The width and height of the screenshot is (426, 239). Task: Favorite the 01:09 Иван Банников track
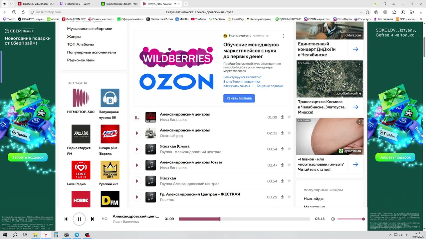pos(289,117)
